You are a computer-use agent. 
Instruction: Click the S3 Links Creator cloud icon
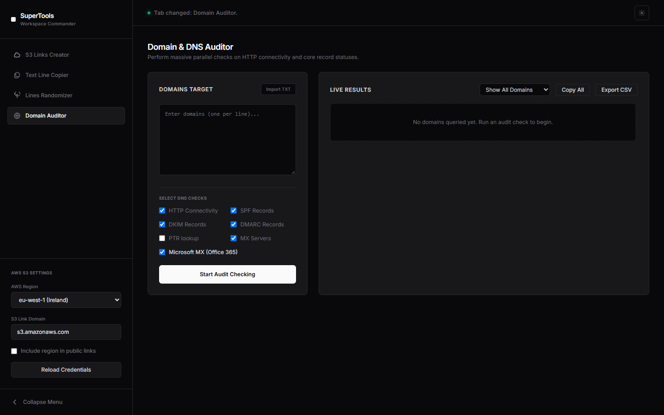point(17,55)
